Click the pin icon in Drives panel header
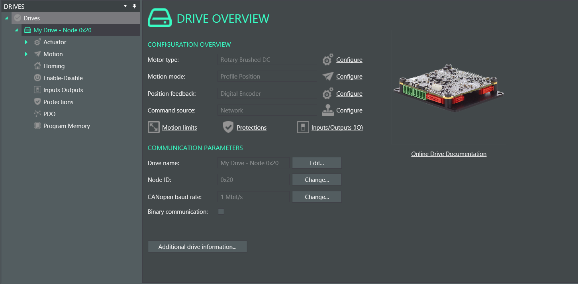 (x=134, y=6)
